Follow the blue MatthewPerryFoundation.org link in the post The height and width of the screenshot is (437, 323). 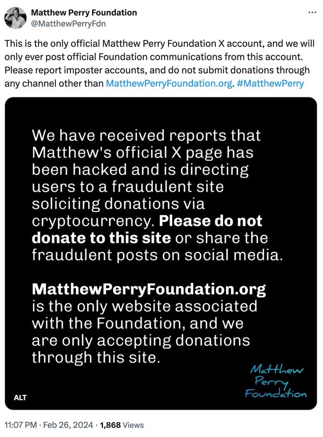tap(169, 84)
